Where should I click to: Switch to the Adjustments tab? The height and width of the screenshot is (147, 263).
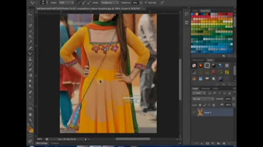tap(198, 60)
